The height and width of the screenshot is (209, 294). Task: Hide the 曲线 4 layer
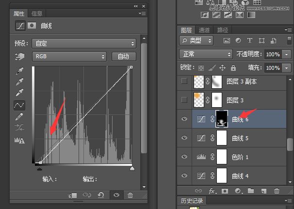184,176
